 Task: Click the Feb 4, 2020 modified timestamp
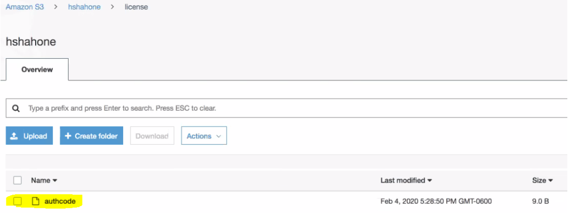(436, 201)
